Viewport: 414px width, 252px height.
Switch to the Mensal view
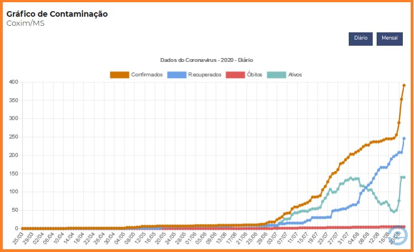point(389,38)
